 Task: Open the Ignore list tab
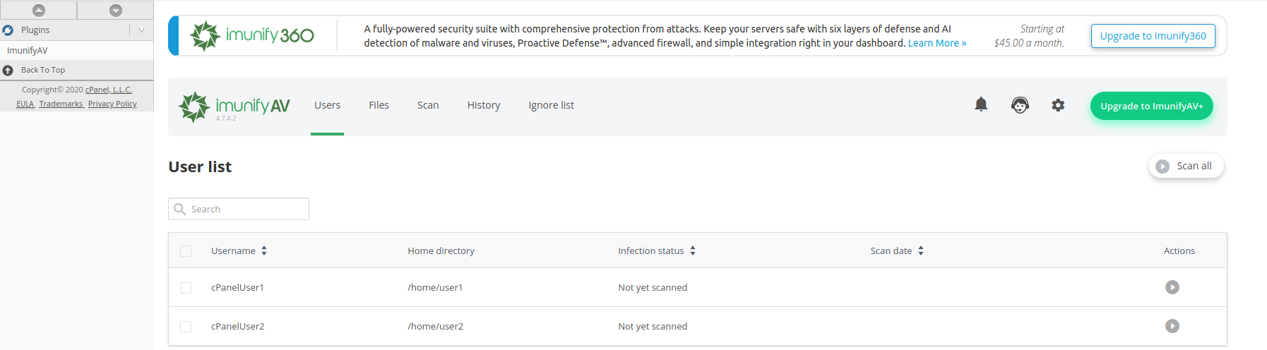[x=551, y=105]
